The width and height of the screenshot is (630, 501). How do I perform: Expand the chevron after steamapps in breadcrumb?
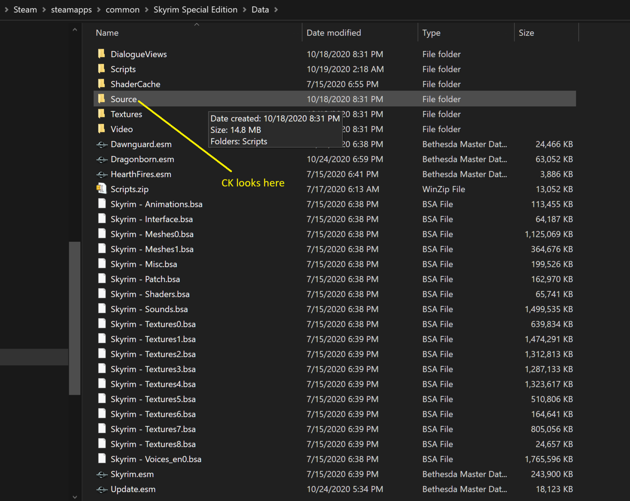click(x=99, y=10)
